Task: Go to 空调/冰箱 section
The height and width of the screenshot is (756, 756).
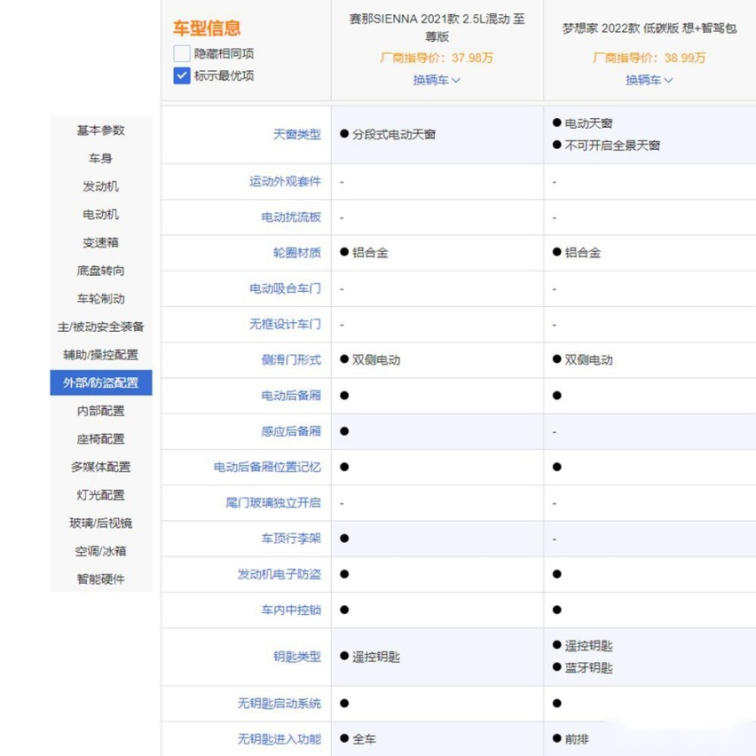Action: (x=101, y=551)
